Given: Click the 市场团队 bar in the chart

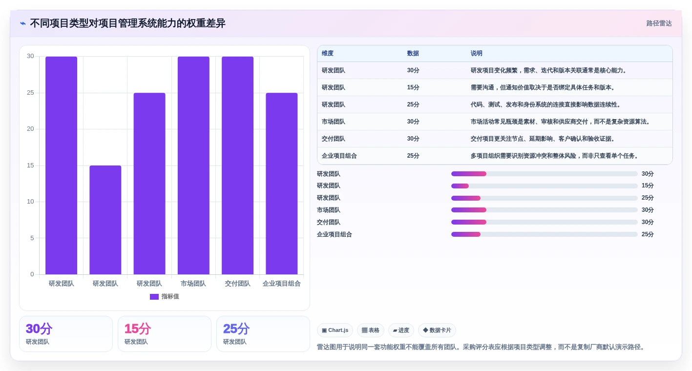Looking at the screenshot, I should tap(193, 165).
